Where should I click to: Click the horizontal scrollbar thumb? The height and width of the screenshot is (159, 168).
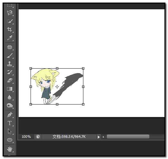click(128, 137)
